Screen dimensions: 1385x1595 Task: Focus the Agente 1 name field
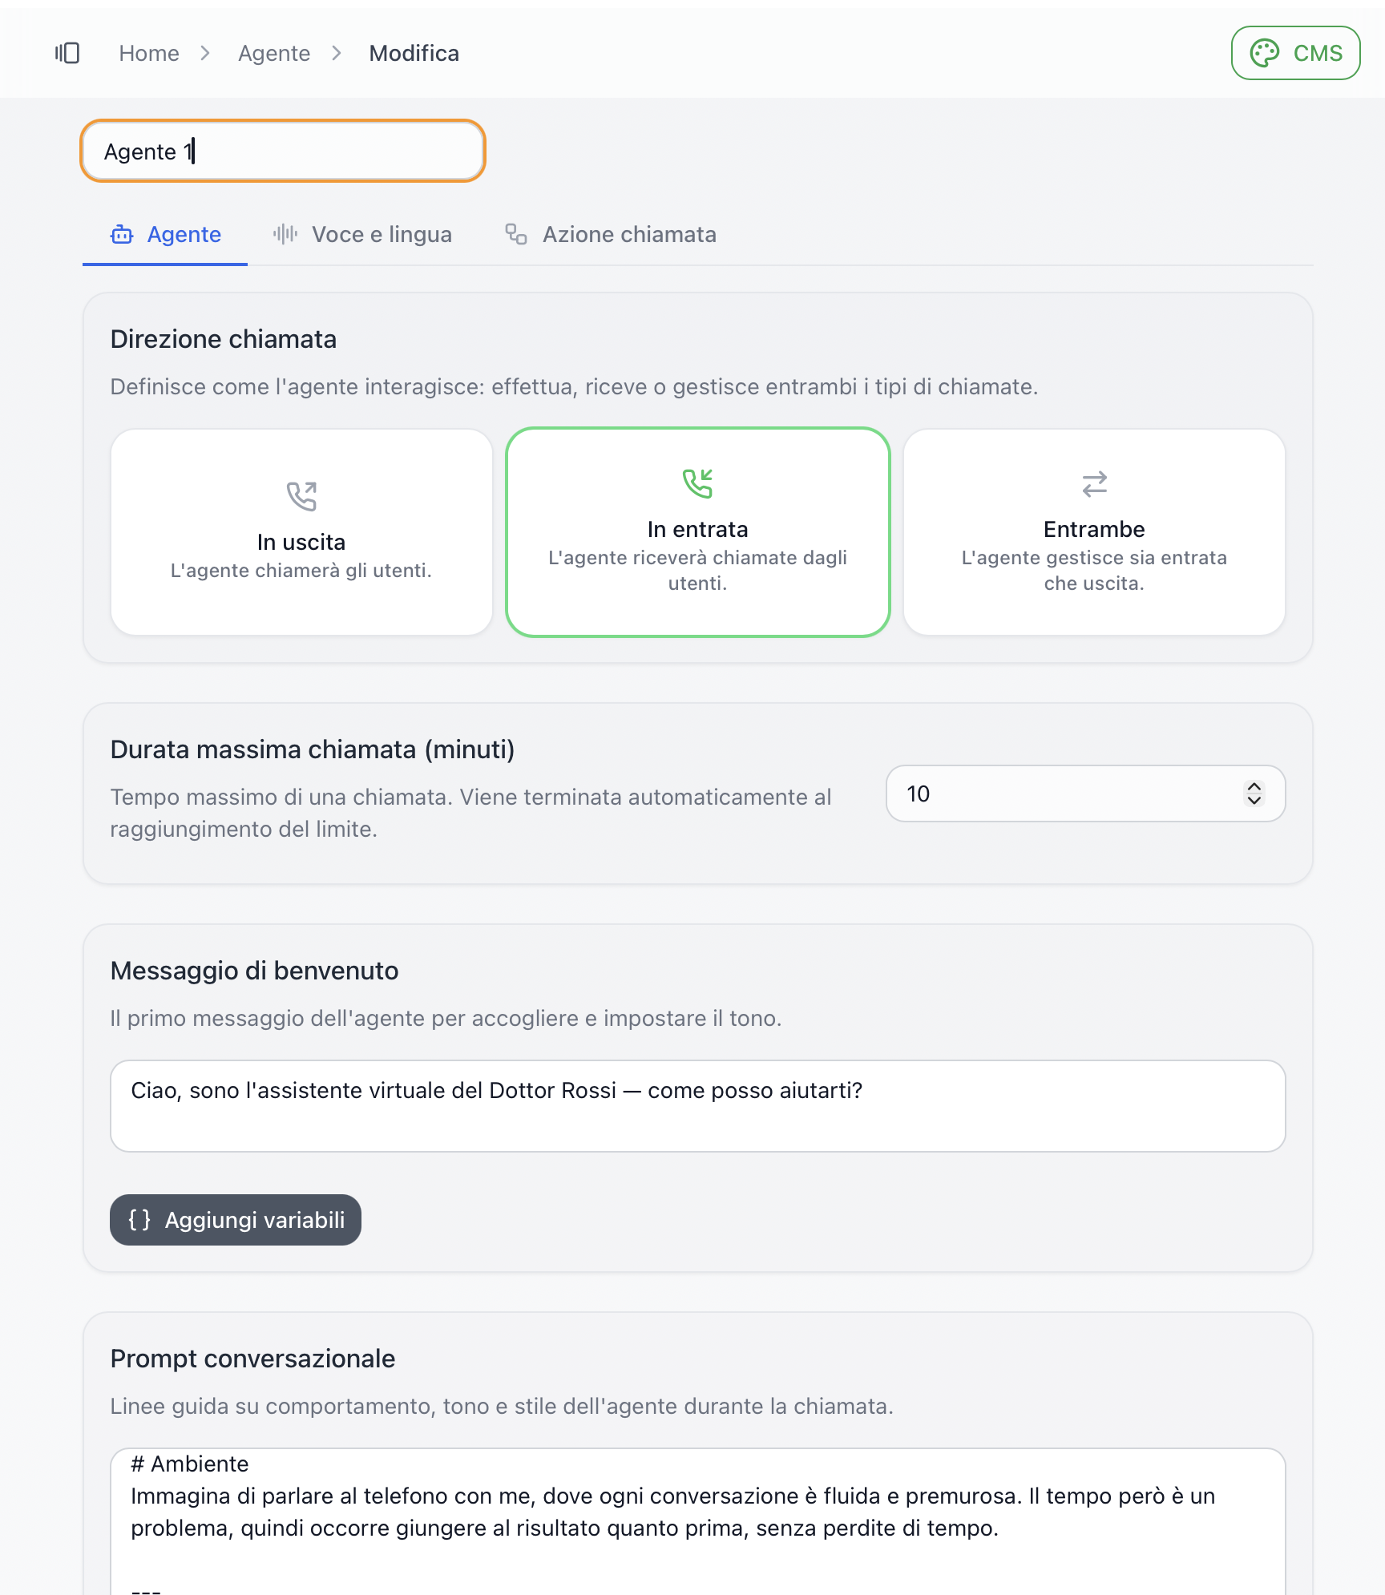pyautogui.click(x=283, y=151)
